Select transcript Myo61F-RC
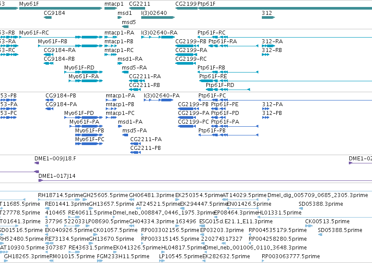 (61, 37)
